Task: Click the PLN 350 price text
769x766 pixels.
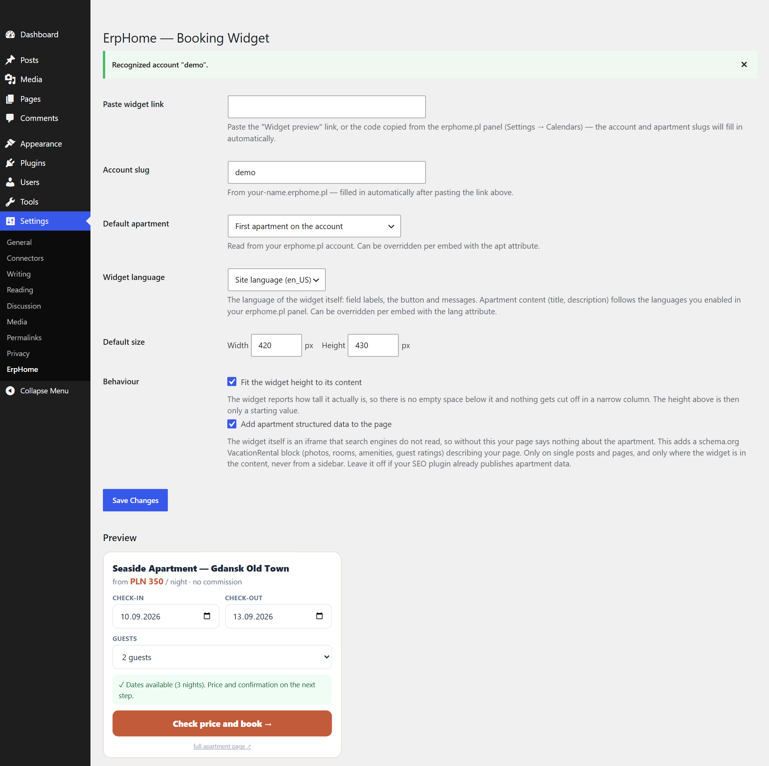Action: [147, 581]
